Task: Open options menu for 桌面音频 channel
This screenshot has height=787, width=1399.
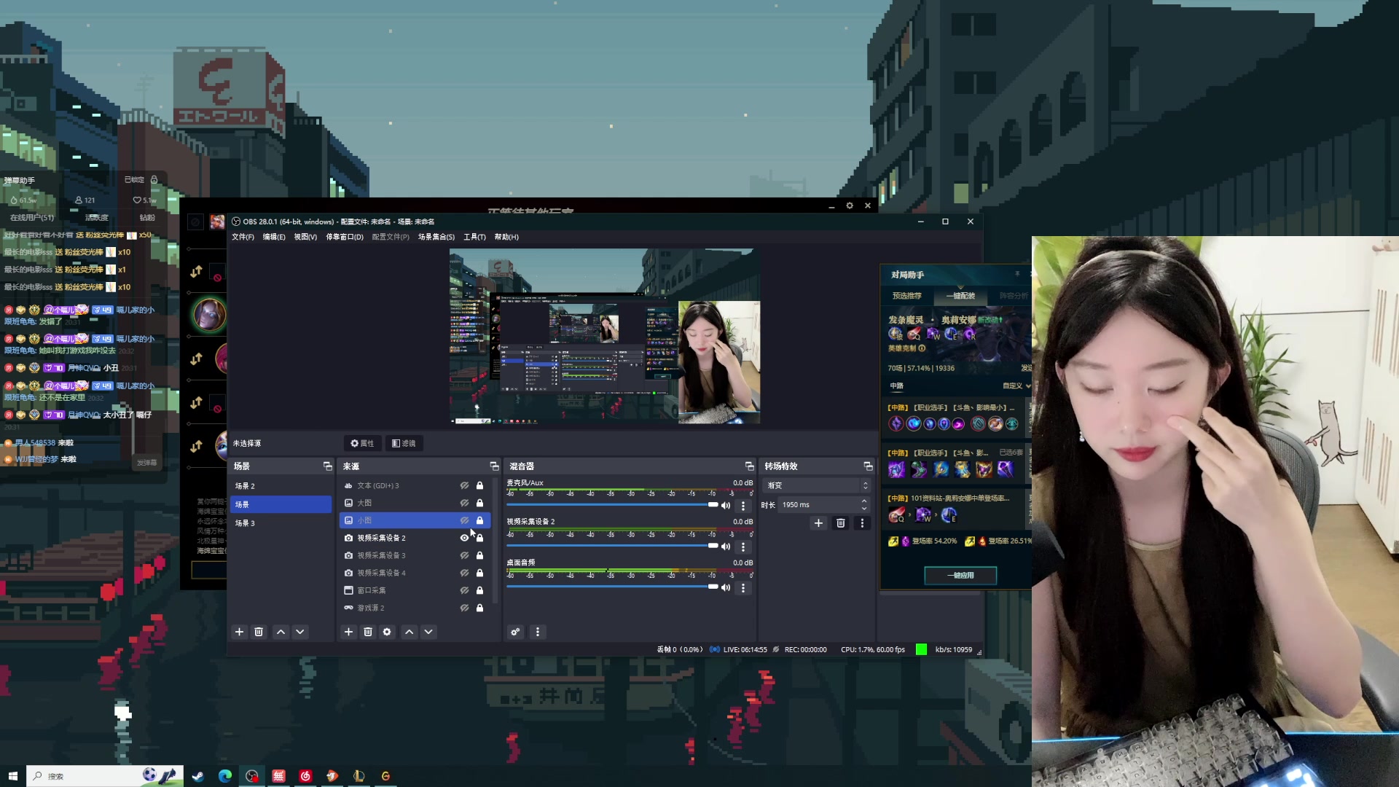Action: click(743, 587)
